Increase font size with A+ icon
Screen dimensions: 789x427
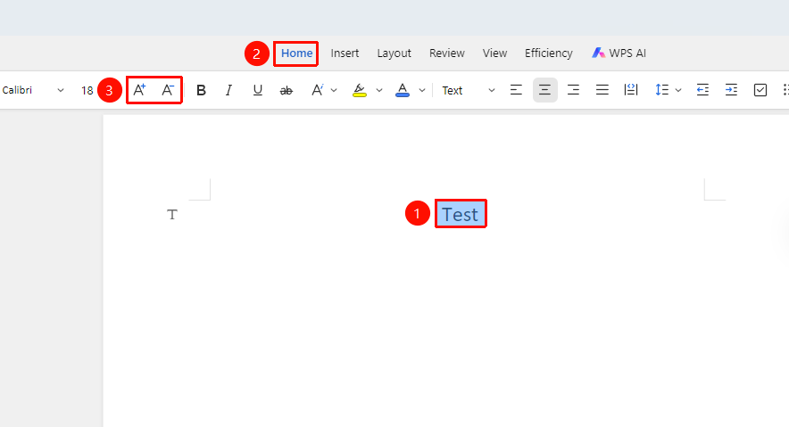[139, 90]
